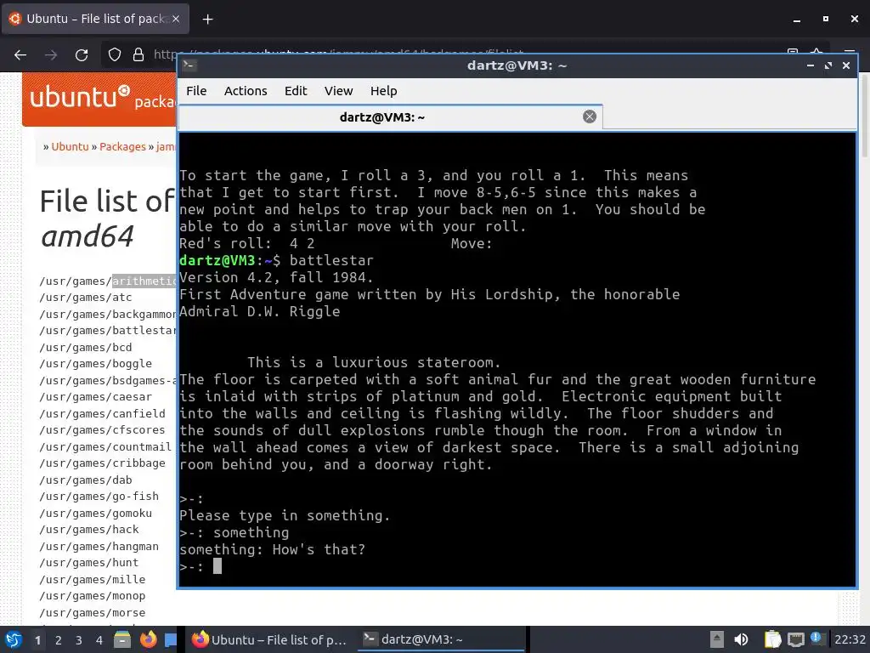The width and height of the screenshot is (870, 653).
Task: Click the terminal input cursor at prompt
Action: click(x=217, y=565)
